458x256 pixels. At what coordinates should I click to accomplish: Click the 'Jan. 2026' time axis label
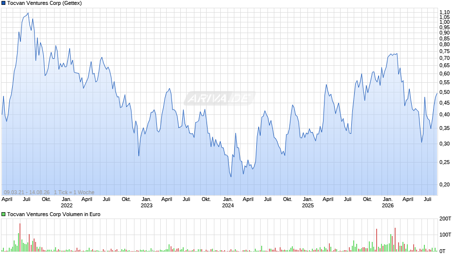[x=388, y=202]
